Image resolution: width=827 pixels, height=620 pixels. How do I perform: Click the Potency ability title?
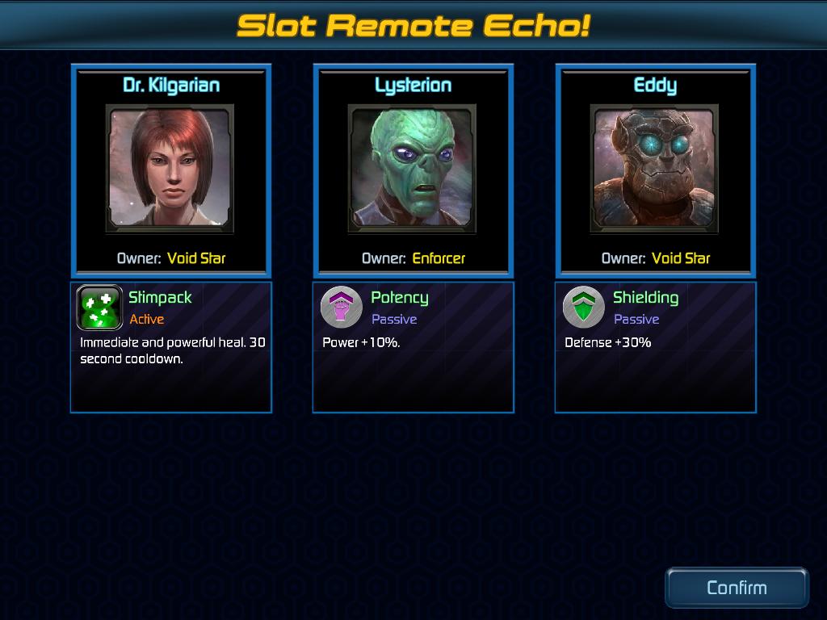point(399,298)
